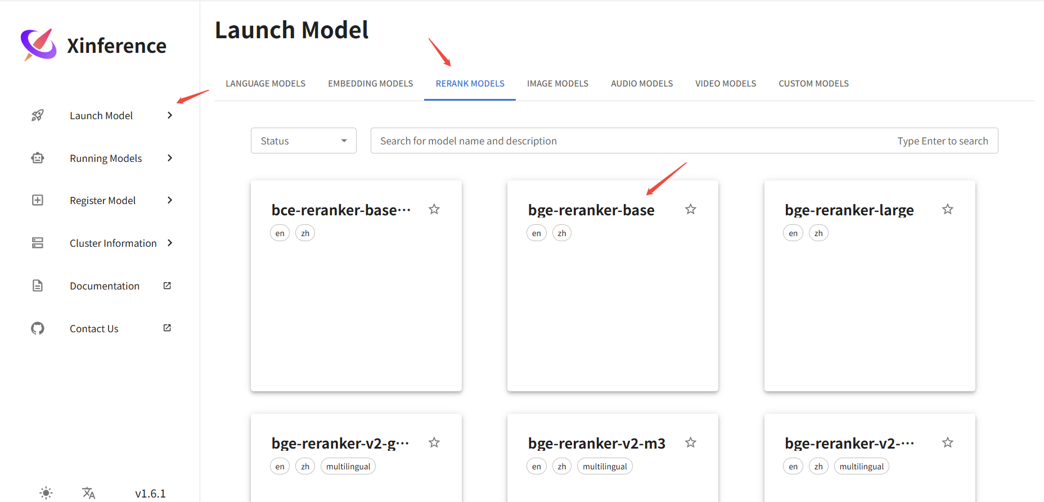Go to Launch Model in sidebar
Image resolution: width=1044 pixels, height=502 pixels.
point(101,115)
